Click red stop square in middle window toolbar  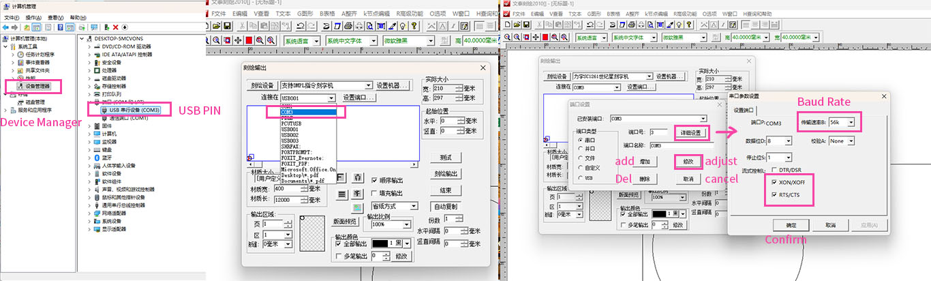[x=249, y=40]
